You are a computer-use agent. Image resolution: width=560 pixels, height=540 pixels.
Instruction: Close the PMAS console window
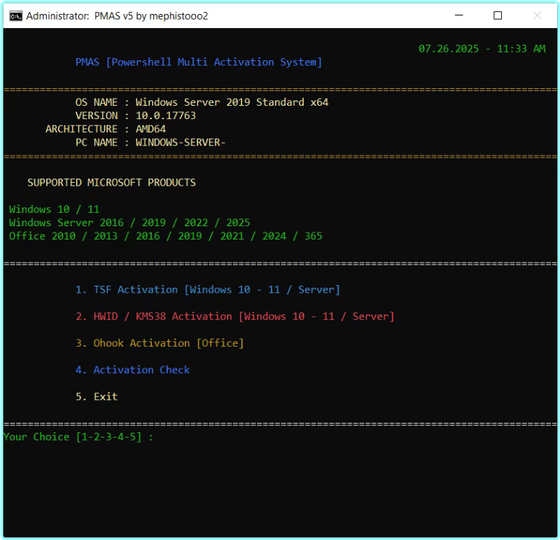click(537, 15)
